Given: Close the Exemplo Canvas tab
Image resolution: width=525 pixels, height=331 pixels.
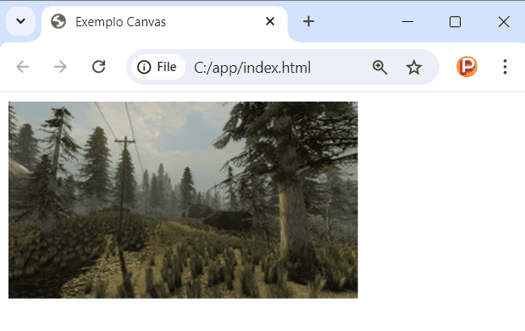Looking at the screenshot, I should click(270, 21).
